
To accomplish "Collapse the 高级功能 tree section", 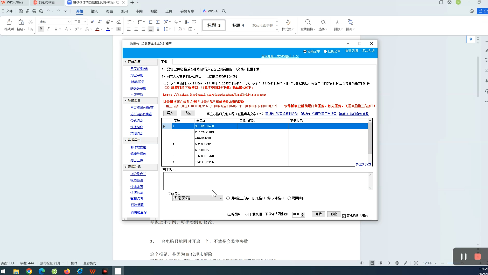I will click(x=126, y=167).
